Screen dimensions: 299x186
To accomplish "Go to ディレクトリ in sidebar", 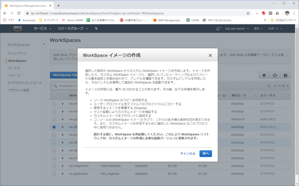I will tap(17, 53).
